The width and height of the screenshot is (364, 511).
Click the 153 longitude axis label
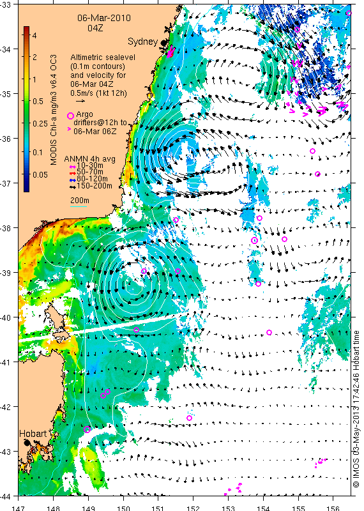[228, 508]
